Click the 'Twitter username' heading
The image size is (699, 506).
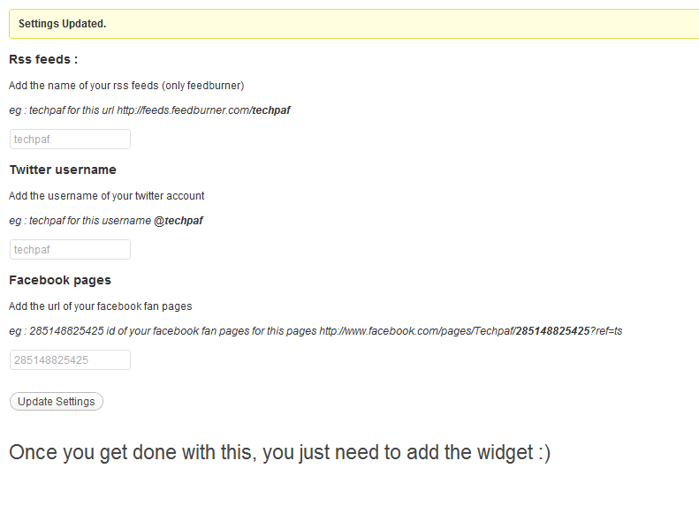click(x=63, y=170)
